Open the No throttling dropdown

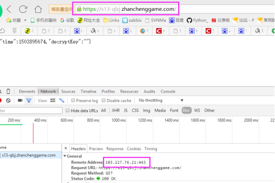tap(161, 101)
